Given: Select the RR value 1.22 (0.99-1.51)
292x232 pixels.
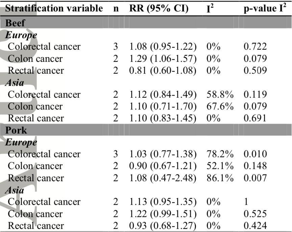Looking at the screenshot, I should pyautogui.click(x=163, y=214).
